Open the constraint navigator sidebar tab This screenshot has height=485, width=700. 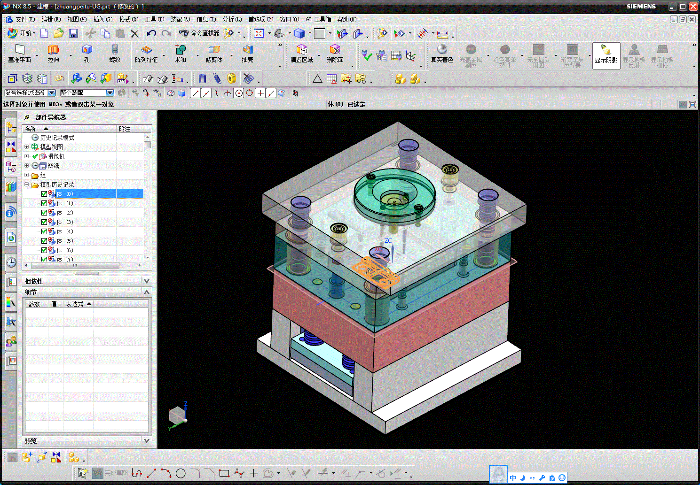[x=11, y=146]
